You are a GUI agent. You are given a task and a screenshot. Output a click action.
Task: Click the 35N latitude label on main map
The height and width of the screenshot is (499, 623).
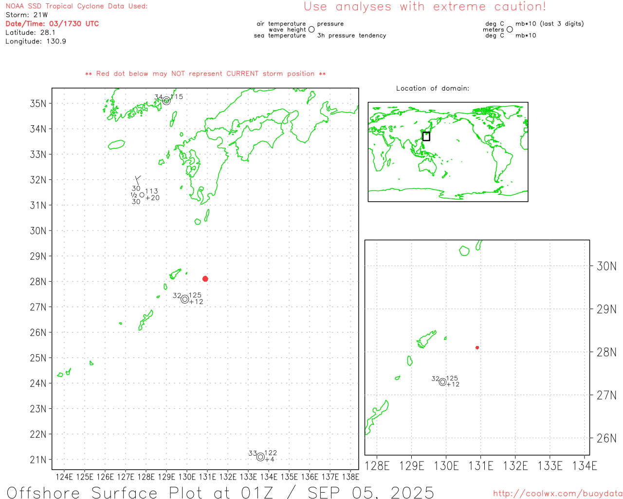click(38, 104)
